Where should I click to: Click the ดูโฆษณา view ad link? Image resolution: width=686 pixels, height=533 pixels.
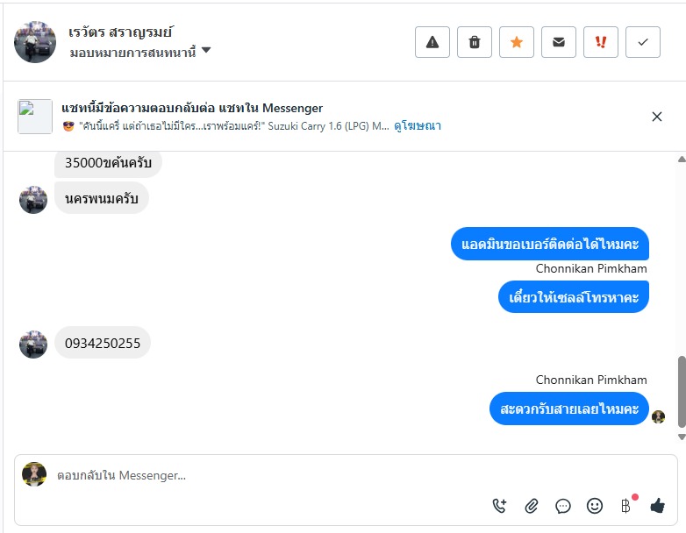tap(418, 126)
